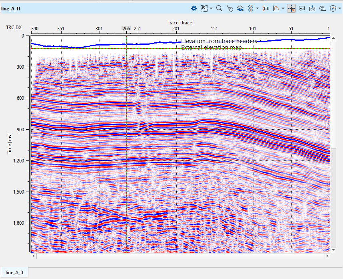
Task: Expand the spectrum graph dropdown arrow
Action: [283, 8]
